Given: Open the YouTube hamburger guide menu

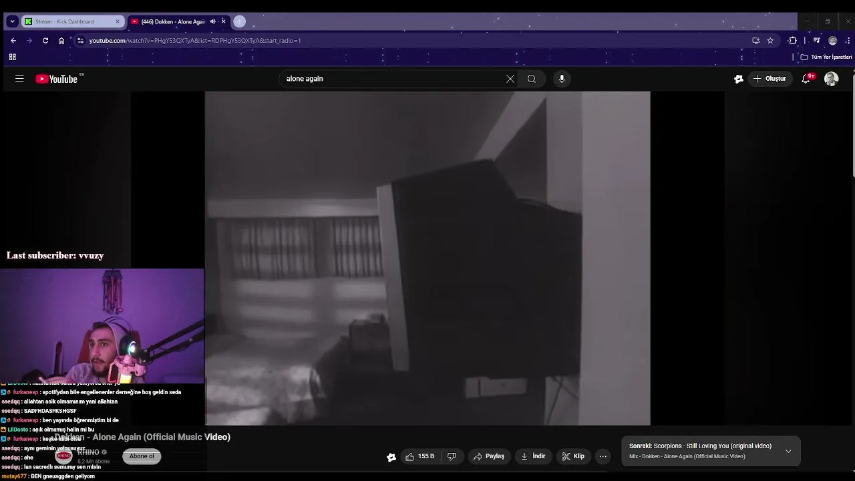Looking at the screenshot, I should coord(19,79).
